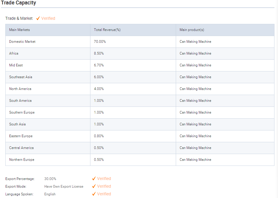The image size is (278, 198).
Task: Click the checkmark for Language Spoken Verified
Action: coord(94,194)
